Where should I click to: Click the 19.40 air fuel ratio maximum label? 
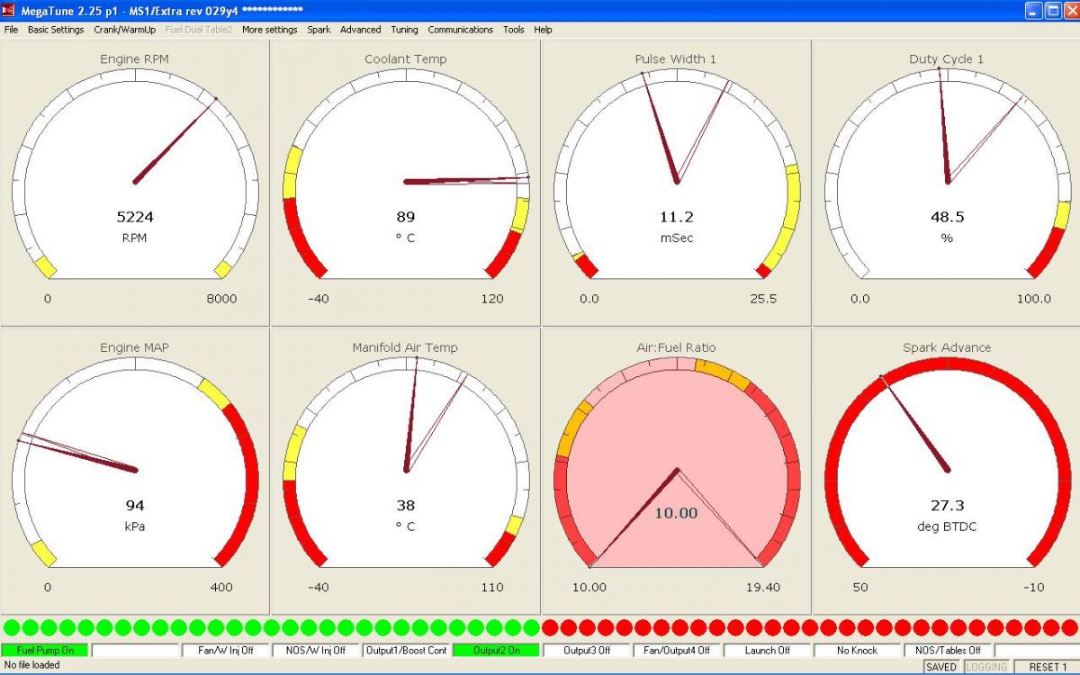click(763, 588)
